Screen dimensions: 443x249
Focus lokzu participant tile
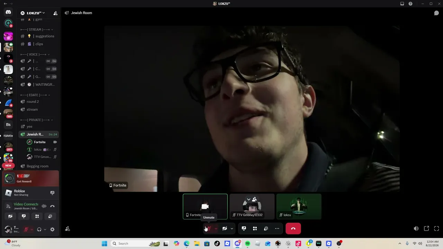point(299,206)
